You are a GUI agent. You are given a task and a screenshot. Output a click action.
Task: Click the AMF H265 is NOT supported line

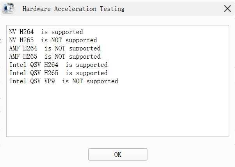(x=55, y=57)
